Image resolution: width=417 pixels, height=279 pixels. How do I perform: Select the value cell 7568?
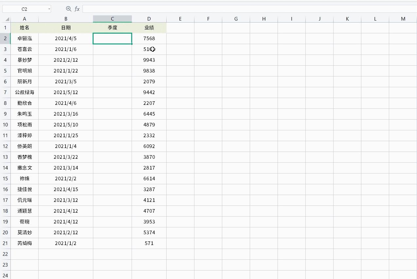coord(149,39)
